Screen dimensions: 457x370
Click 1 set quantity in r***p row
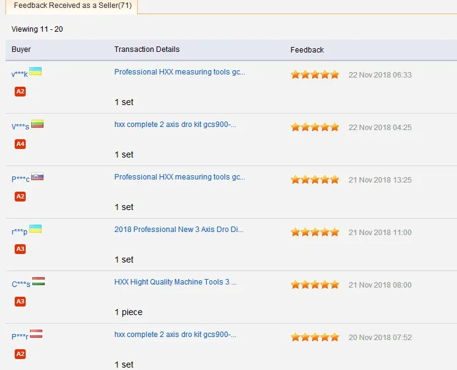(124, 259)
